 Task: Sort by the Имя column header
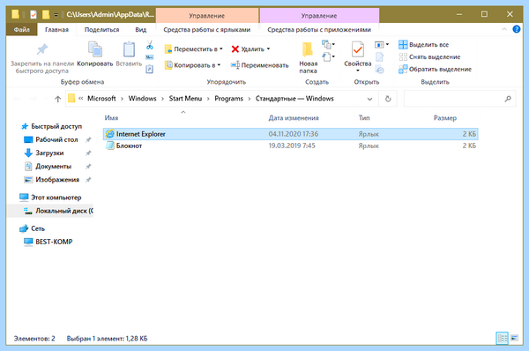tap(111, 118)
